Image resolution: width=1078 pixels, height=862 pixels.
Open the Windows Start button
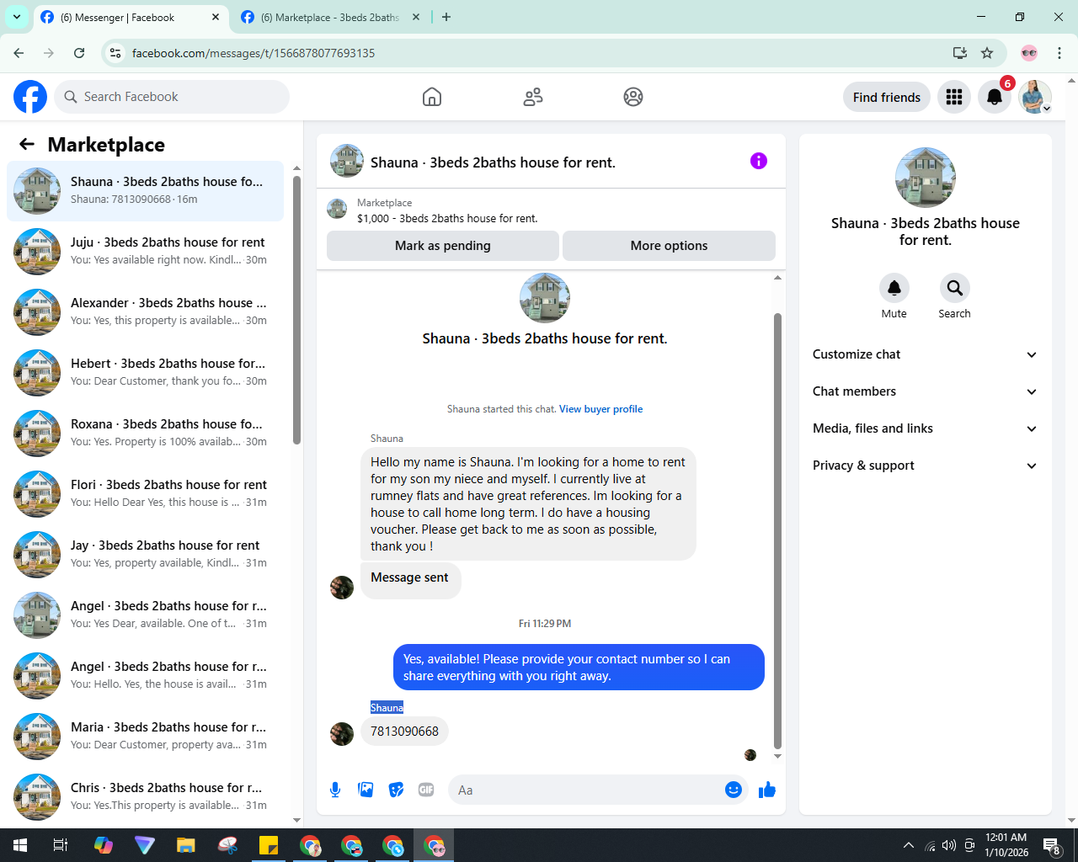[20, 845]
